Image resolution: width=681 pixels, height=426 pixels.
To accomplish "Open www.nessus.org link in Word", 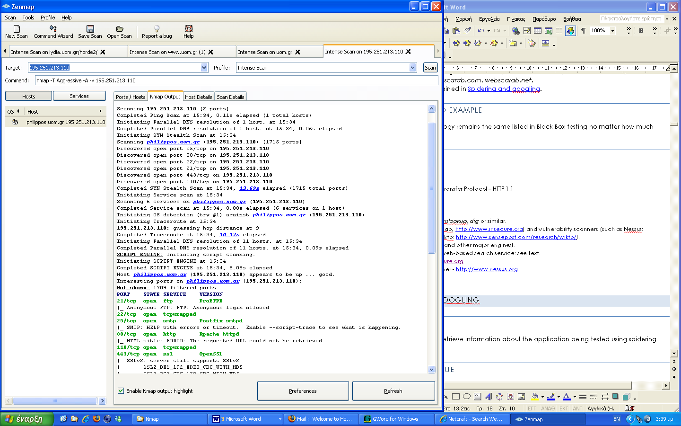I will [x=487, y=269].
